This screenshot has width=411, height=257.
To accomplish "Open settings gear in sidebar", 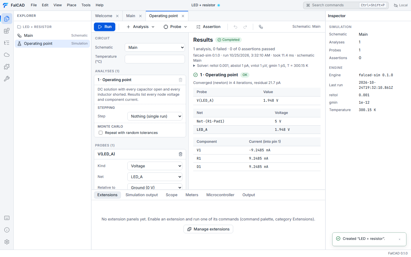I will point(7,242).
